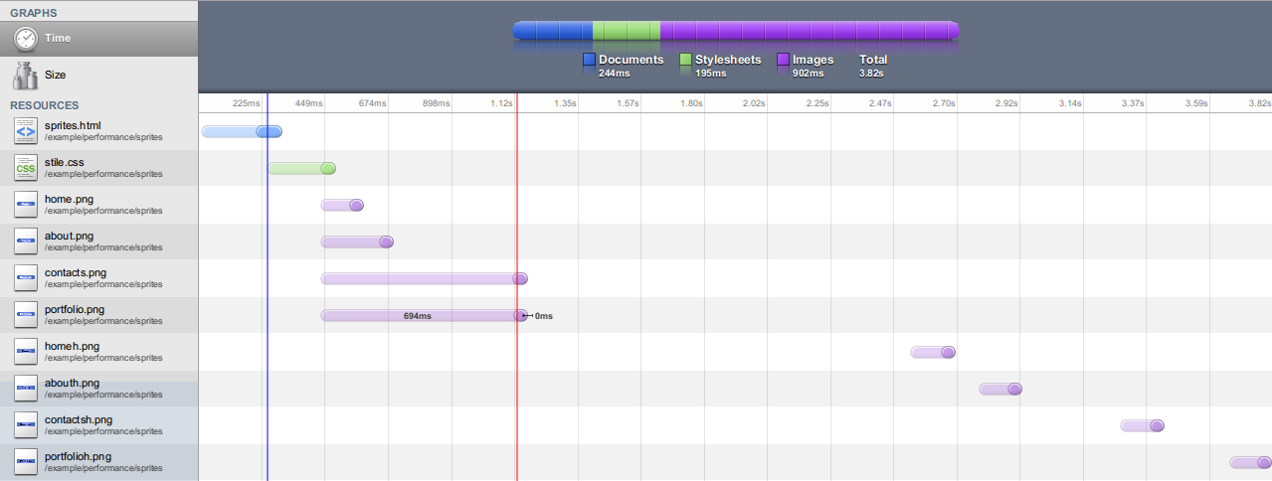Click the about.png resource thumbnail icon
This screenshot has width=1272, height=481.
click(26, 241)
